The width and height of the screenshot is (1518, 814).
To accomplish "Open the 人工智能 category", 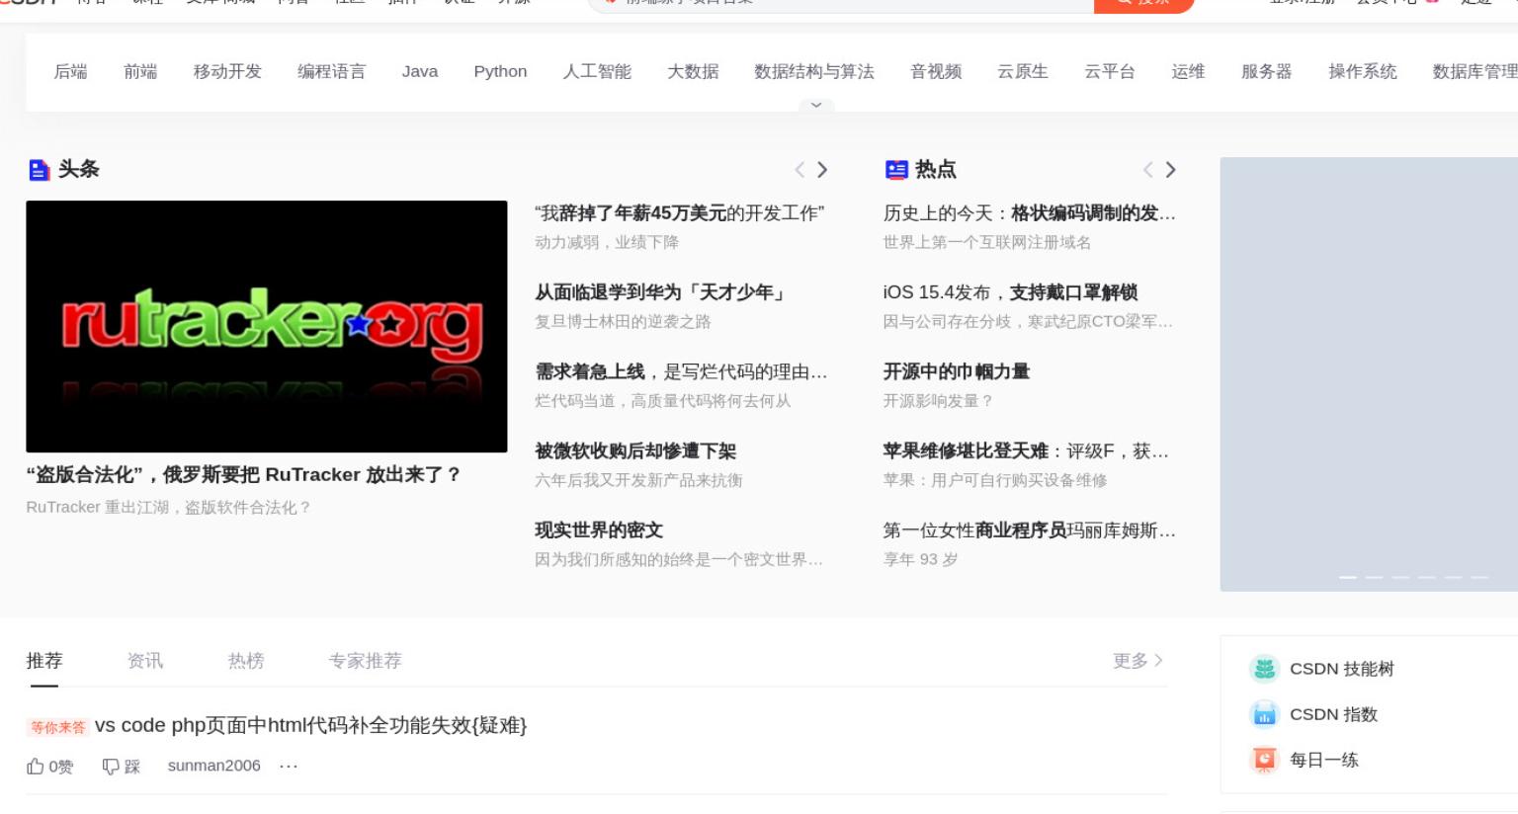I will (x=597, y=71).
